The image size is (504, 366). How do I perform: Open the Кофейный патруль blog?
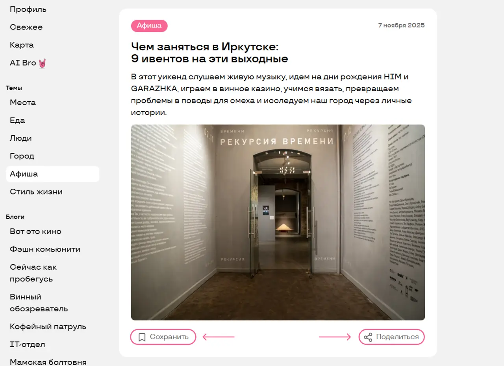coord(48,327)
